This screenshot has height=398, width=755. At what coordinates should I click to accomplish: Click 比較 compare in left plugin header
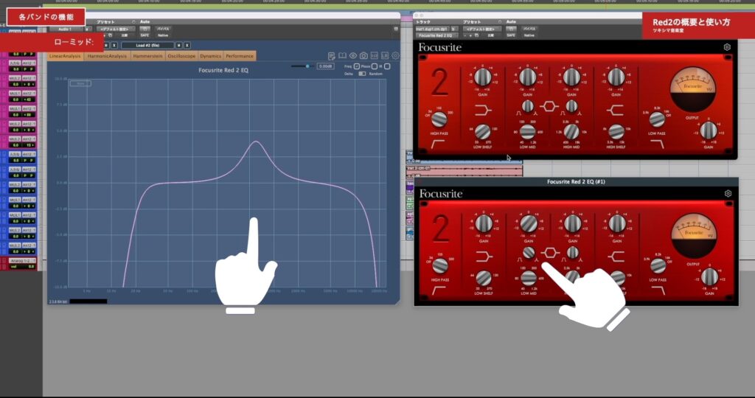tap(125, 35)
